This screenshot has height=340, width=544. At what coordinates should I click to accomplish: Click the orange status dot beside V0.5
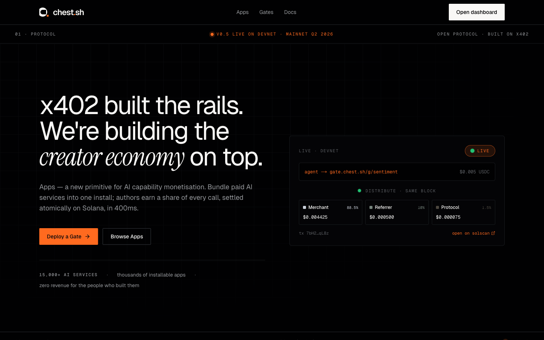(212, 34)
